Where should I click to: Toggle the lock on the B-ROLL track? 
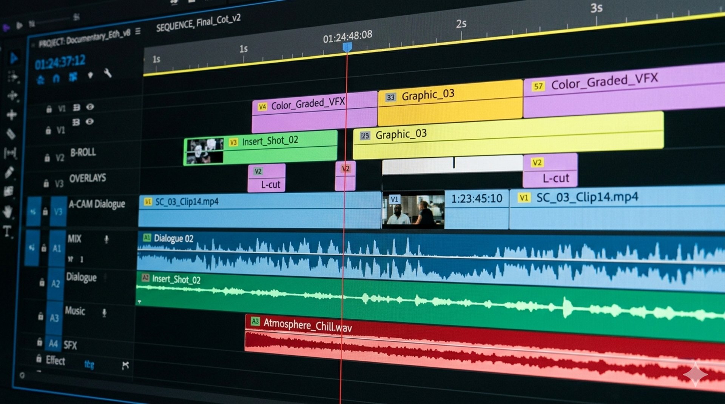tap(47, 158)
